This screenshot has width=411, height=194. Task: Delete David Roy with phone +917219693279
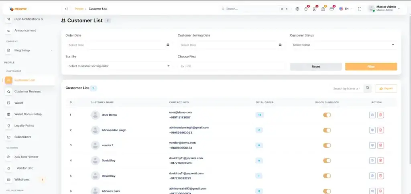[x=380, y=176]
